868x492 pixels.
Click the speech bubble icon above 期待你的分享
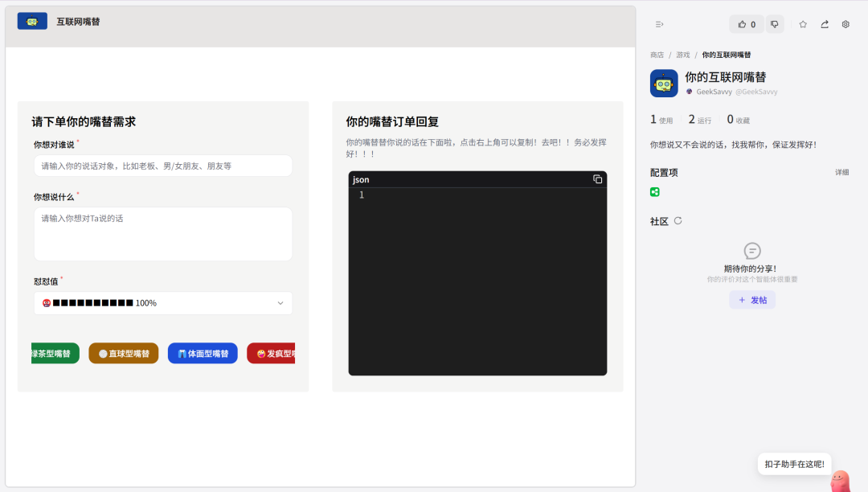[x=752, y=251]
